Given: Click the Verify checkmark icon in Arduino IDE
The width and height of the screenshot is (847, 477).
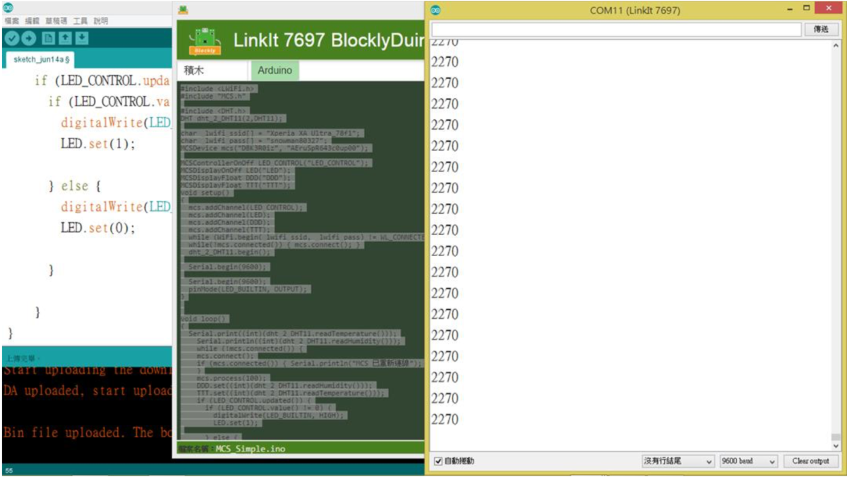Looking at the screenshot, I should [x=12, y=38].
